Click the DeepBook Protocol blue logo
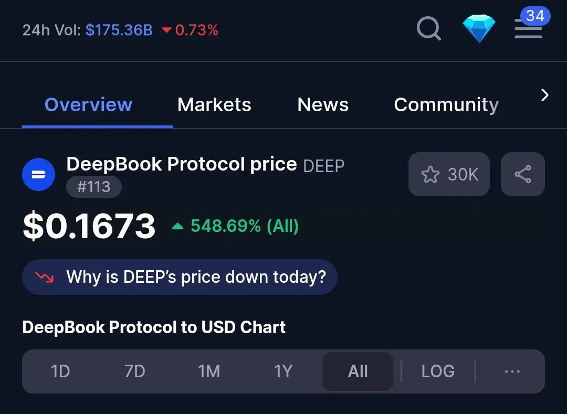567x414 pixels. 39,175
